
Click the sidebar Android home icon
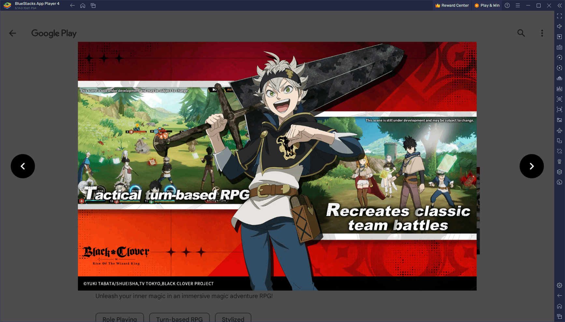point(559,306)
